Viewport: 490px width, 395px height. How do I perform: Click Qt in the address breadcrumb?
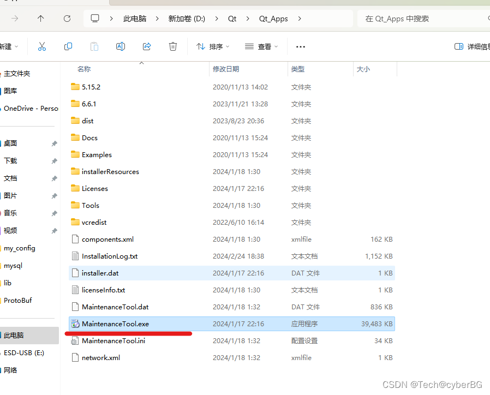(232, 18)
